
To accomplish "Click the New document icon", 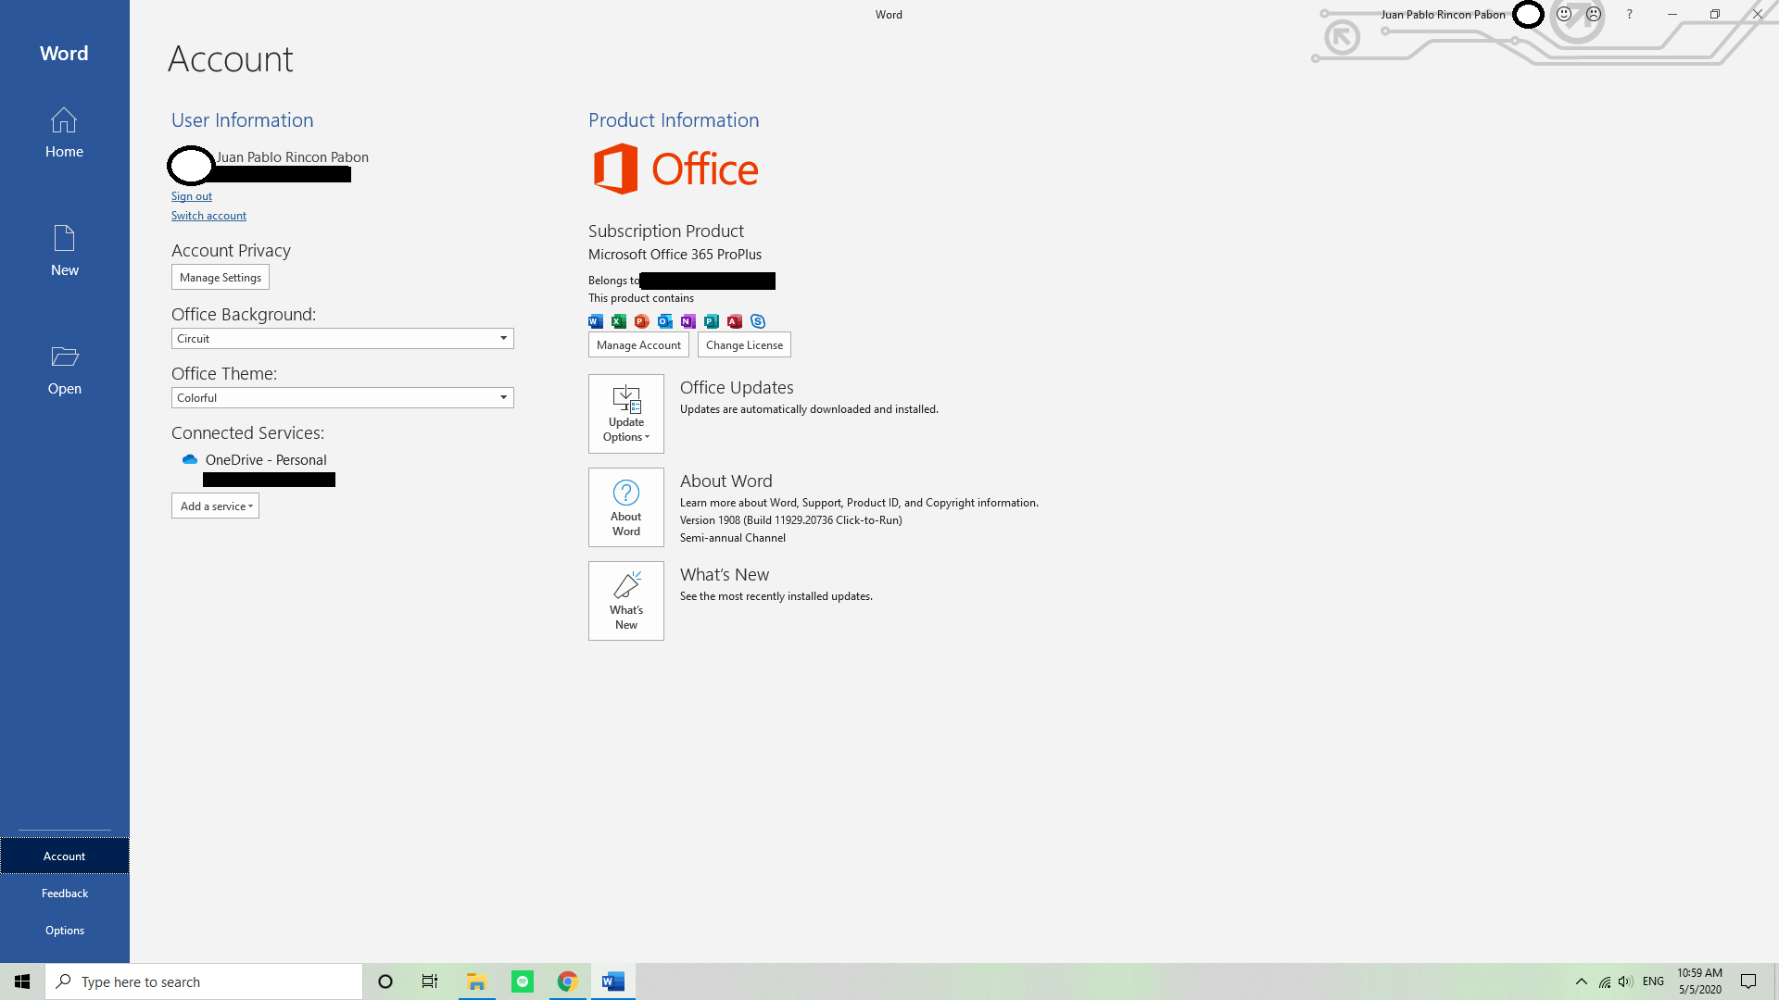I will (x=64, y=239).
